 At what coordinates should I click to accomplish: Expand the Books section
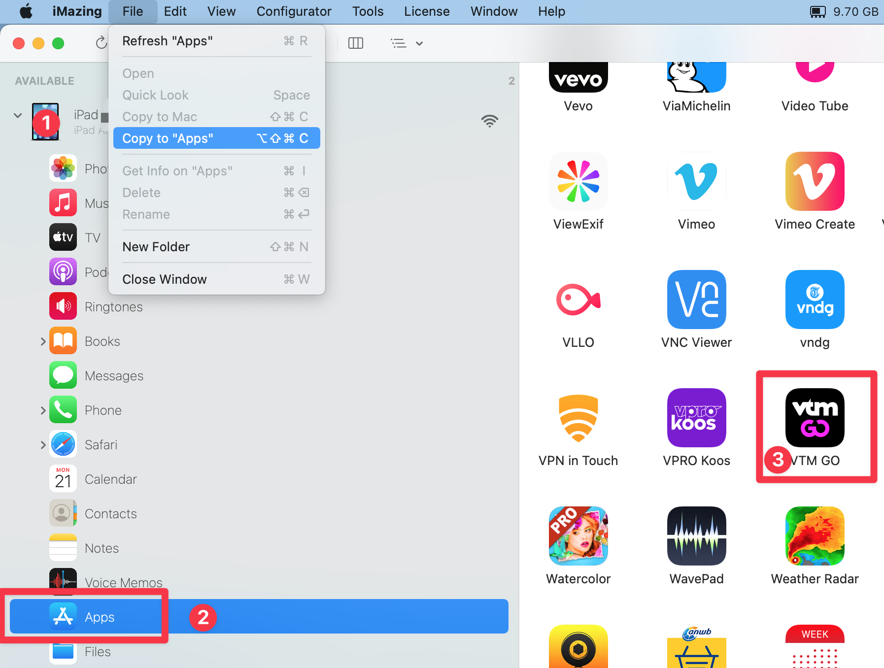pos(43,341)
